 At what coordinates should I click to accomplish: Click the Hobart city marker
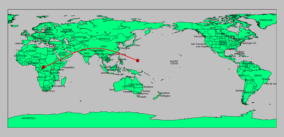pos(139,97)
